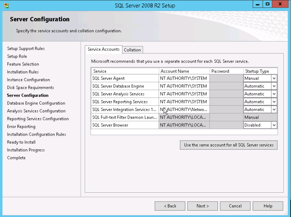Select the SQL Server Analysis Services cell

[125, 94]
